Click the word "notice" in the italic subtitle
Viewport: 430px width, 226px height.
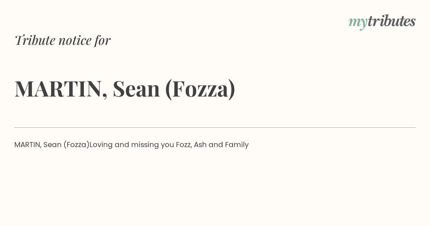pos(75,40)
